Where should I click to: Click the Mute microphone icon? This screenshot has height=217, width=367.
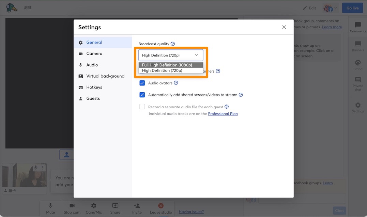50,206
